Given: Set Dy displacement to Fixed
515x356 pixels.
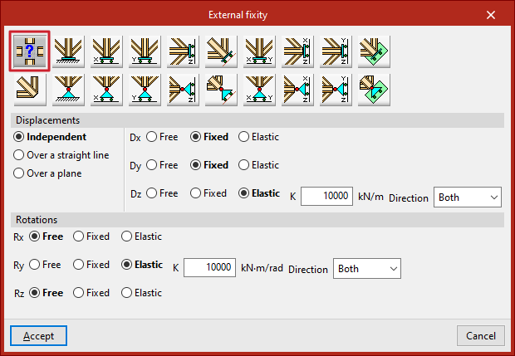Looking at the screenshot, I should (x=208, y=165).
